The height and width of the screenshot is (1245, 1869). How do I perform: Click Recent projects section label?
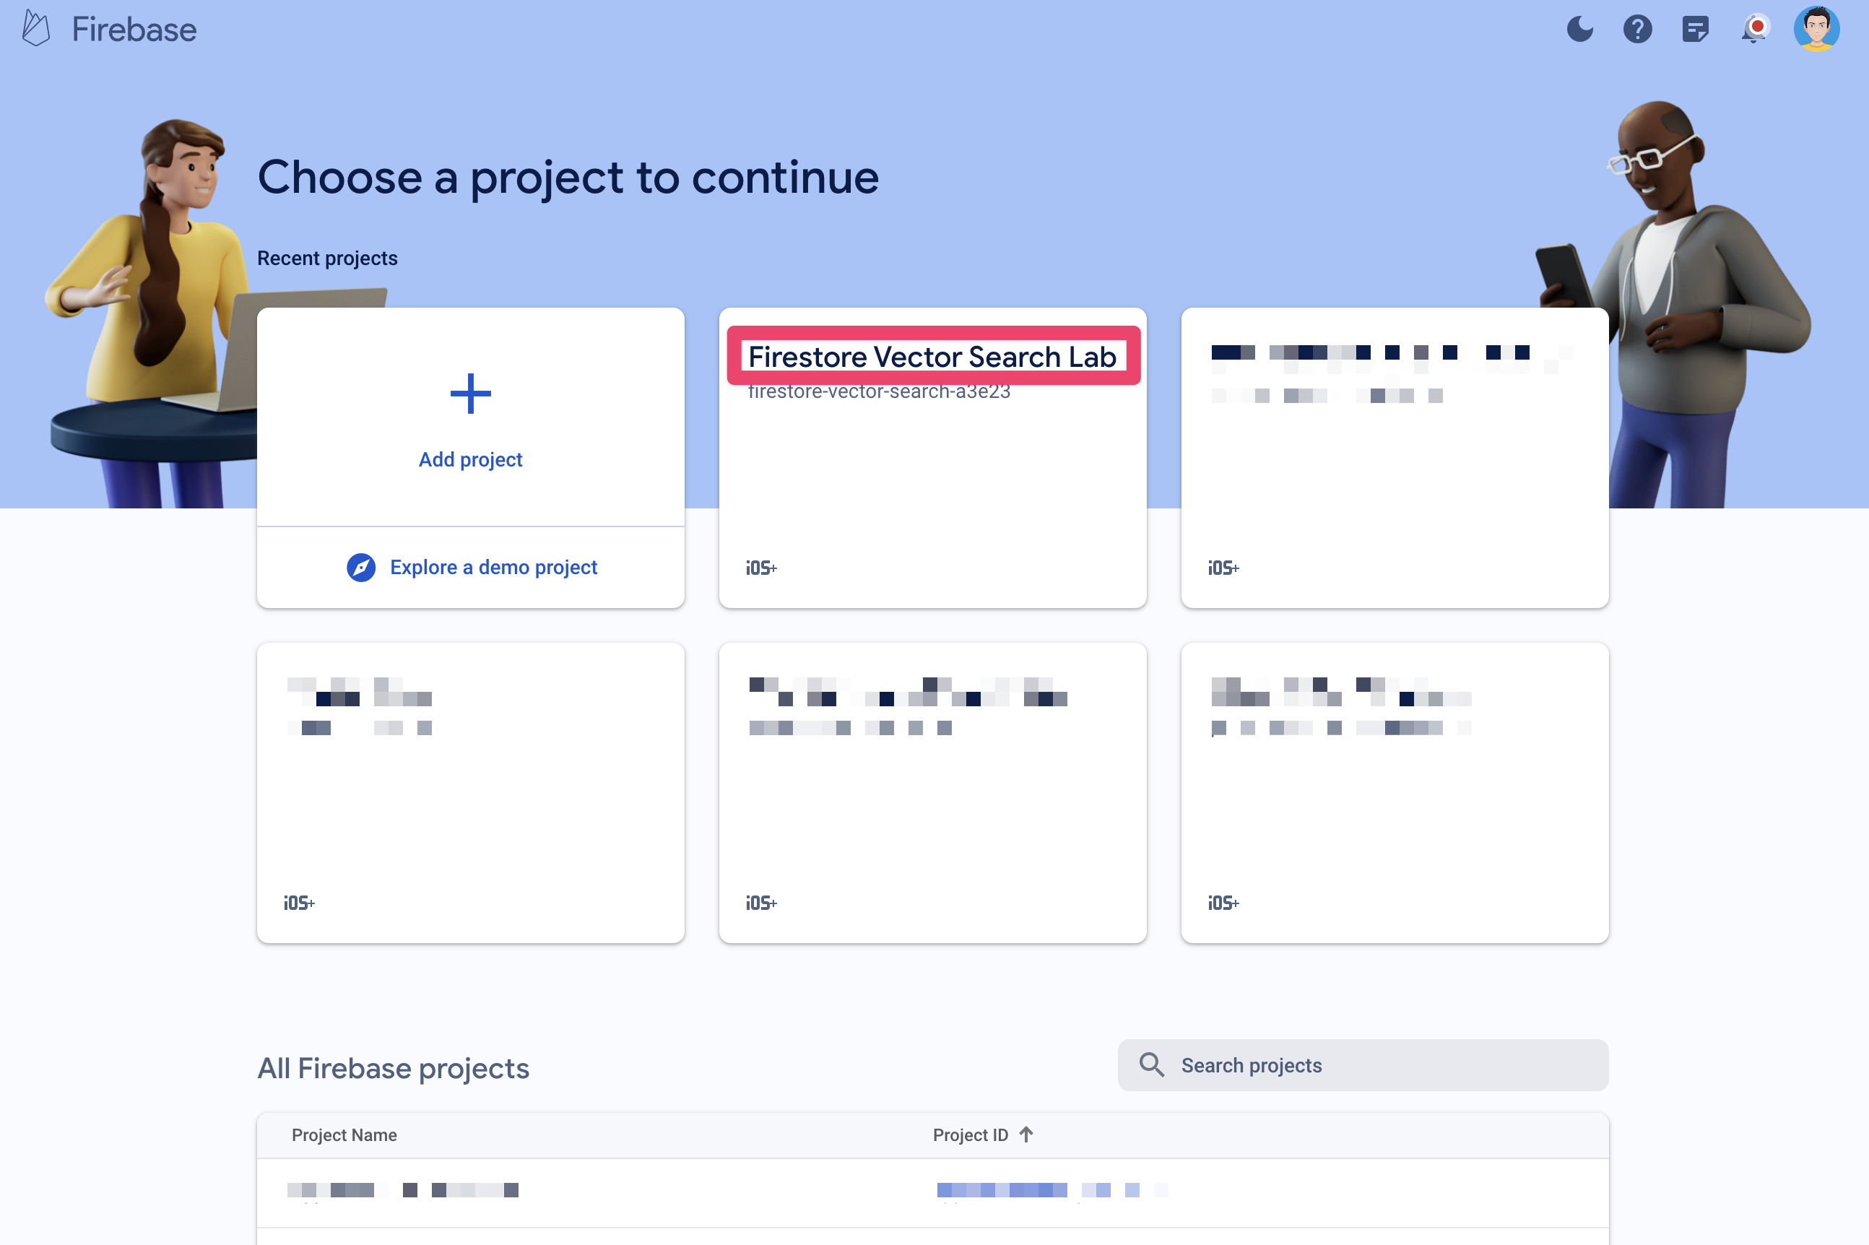pos(328,256)
